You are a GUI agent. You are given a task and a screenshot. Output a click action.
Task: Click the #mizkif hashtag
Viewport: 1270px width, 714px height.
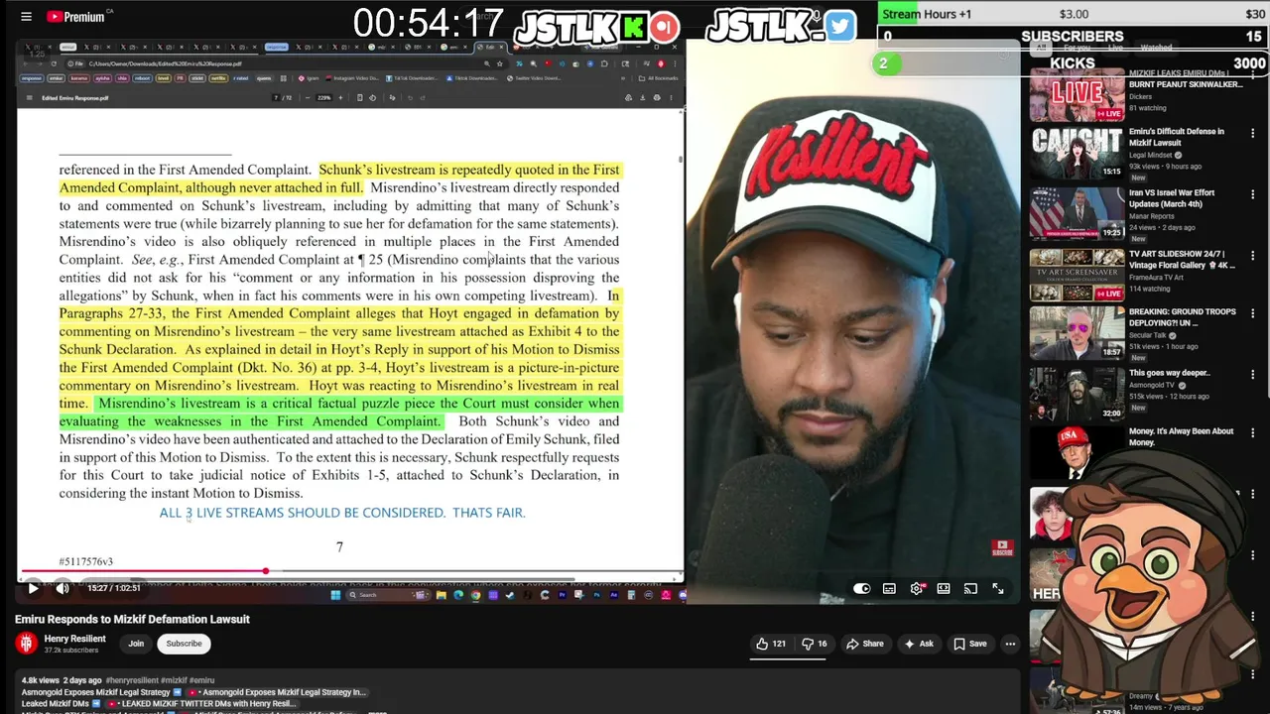[x=175, y=680]
